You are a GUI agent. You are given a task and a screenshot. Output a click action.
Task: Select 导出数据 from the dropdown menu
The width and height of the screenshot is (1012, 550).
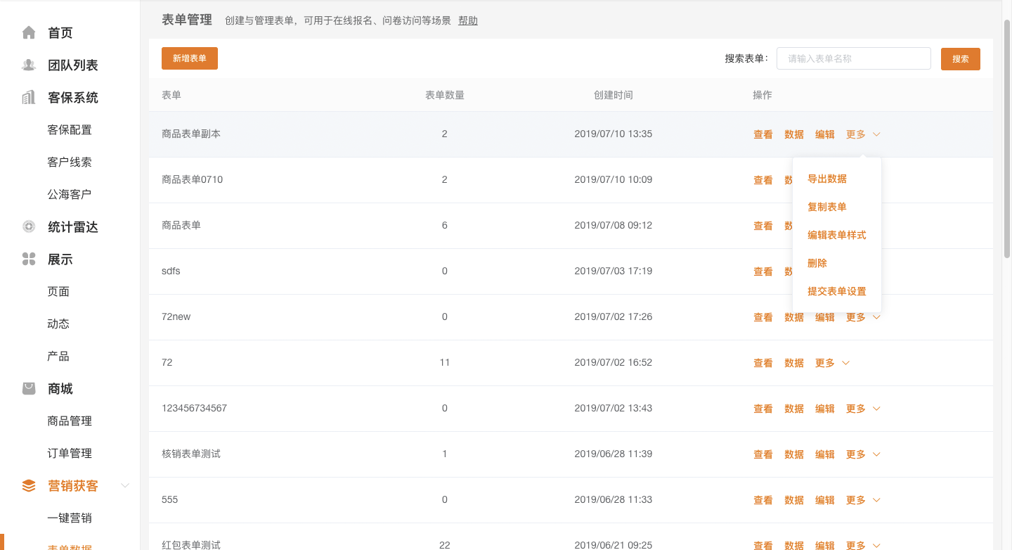tap(827, 179)
